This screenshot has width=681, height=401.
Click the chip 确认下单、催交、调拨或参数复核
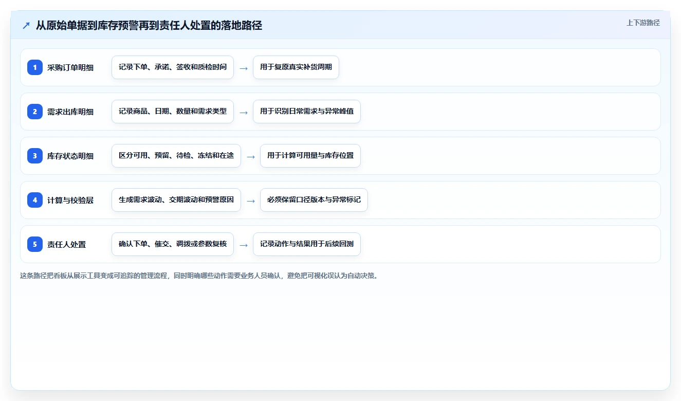click(x=173, y=244)
